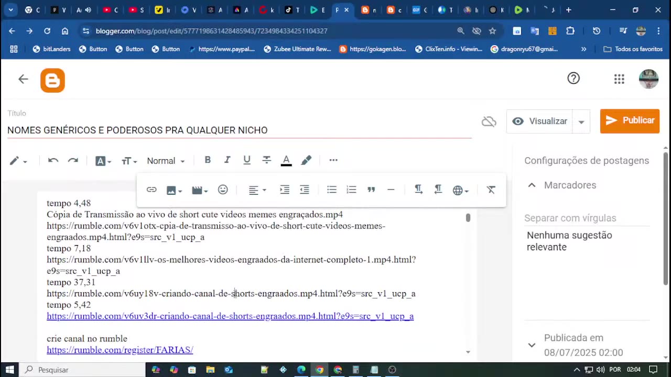The height and width of the screenshot is (377, 671).
Task: Insert a link with the link icon
Action: coord(151,190)
